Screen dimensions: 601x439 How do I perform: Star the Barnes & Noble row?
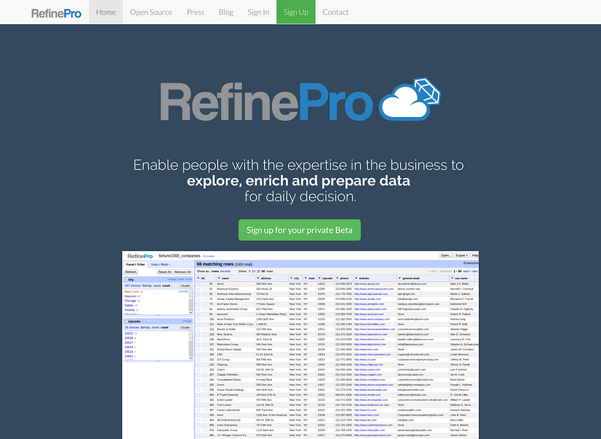pos(199,329)
